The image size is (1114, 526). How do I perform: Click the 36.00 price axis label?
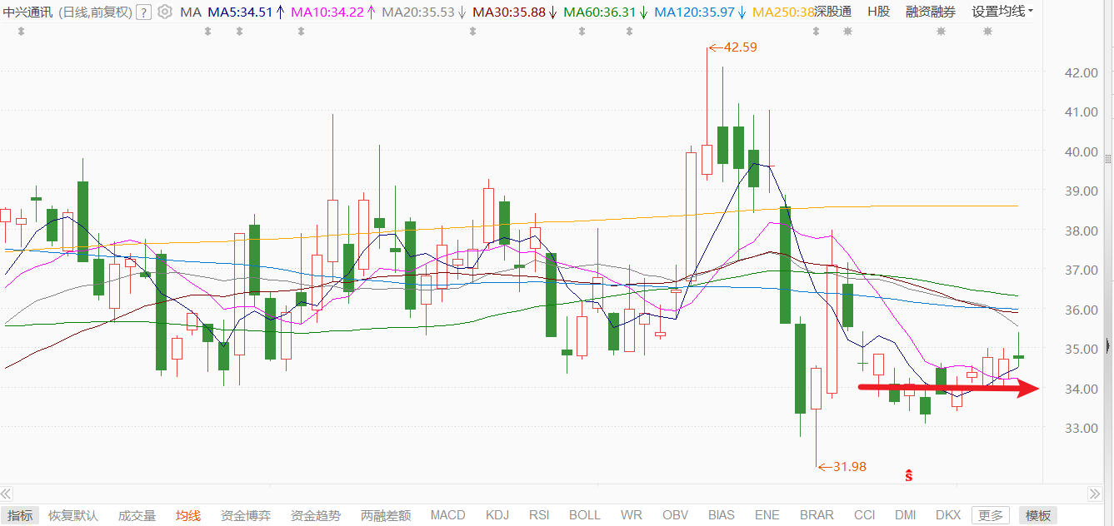point(1082,310)
